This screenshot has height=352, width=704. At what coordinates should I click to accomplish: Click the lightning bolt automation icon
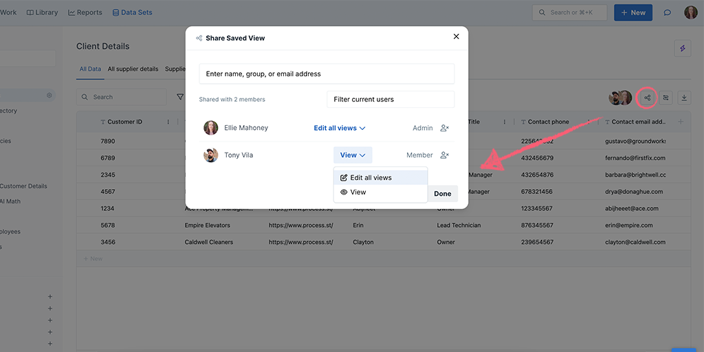[x=683, y=48]
